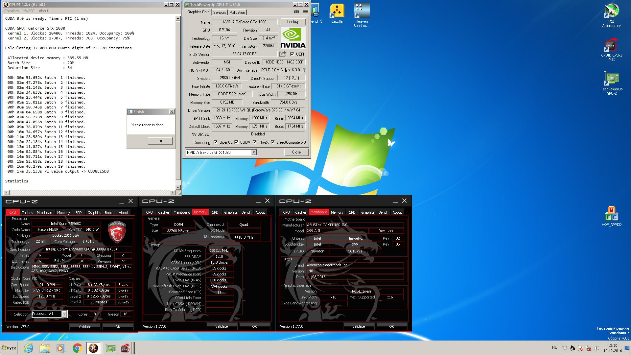Click the Bus Interface question mark help icon
This screenshot has width=631, height=355.
click(304, 70)
